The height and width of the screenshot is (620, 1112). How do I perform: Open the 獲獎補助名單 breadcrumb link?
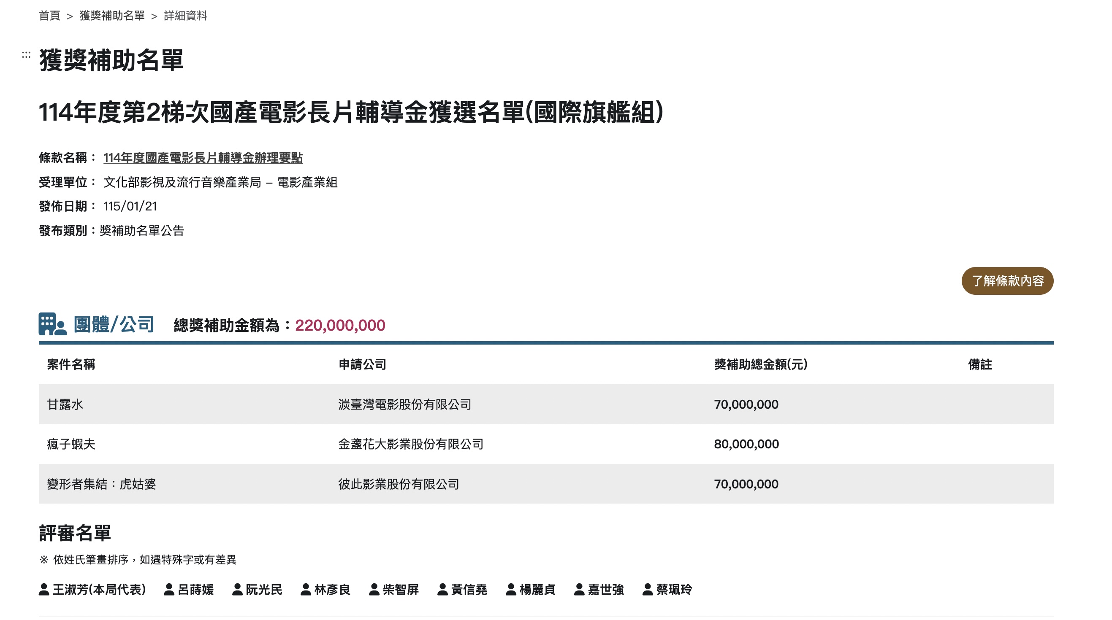tap(112, 16)
